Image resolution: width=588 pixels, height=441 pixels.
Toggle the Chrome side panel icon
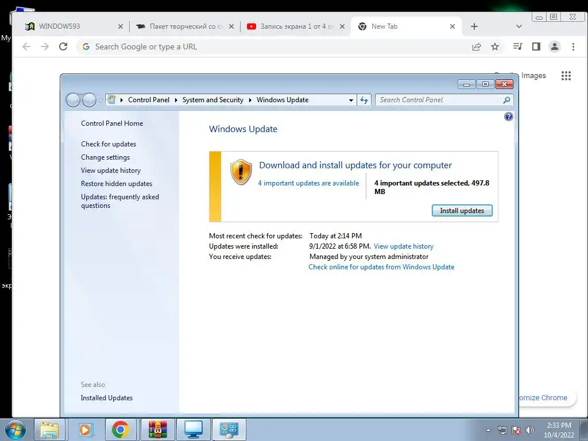coord(536,47)
